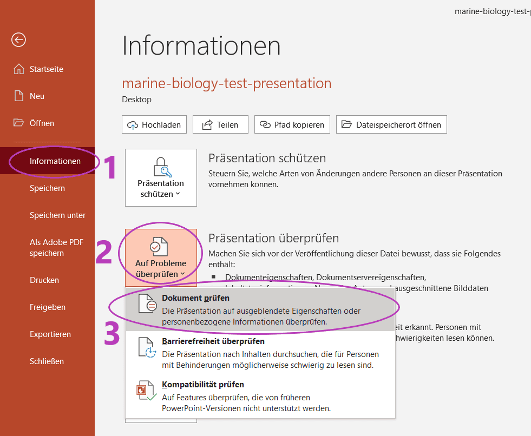Select Dokument prüfen from the menu
Viewport: 531px width, 436px height.
tap(260, 309)
